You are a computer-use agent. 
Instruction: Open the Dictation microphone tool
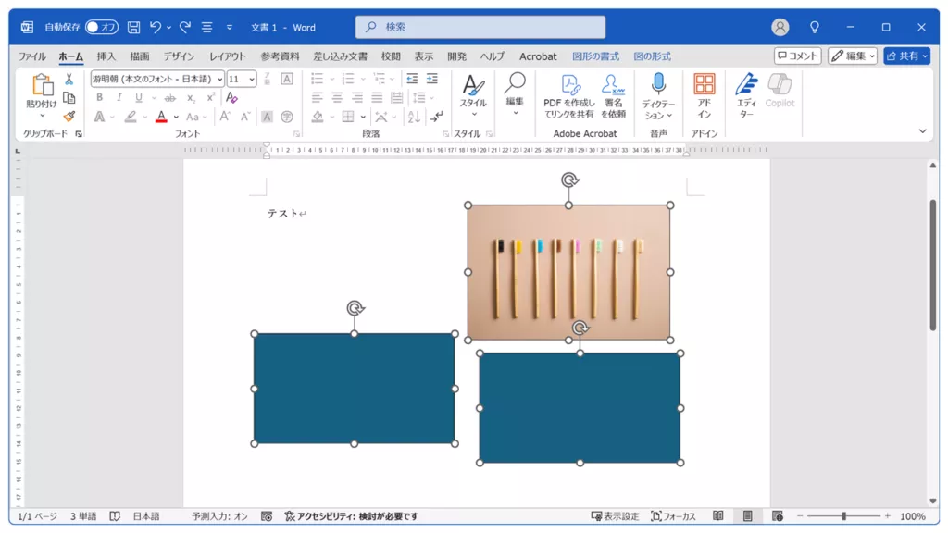pyautogui.click(x=658, y=95)
